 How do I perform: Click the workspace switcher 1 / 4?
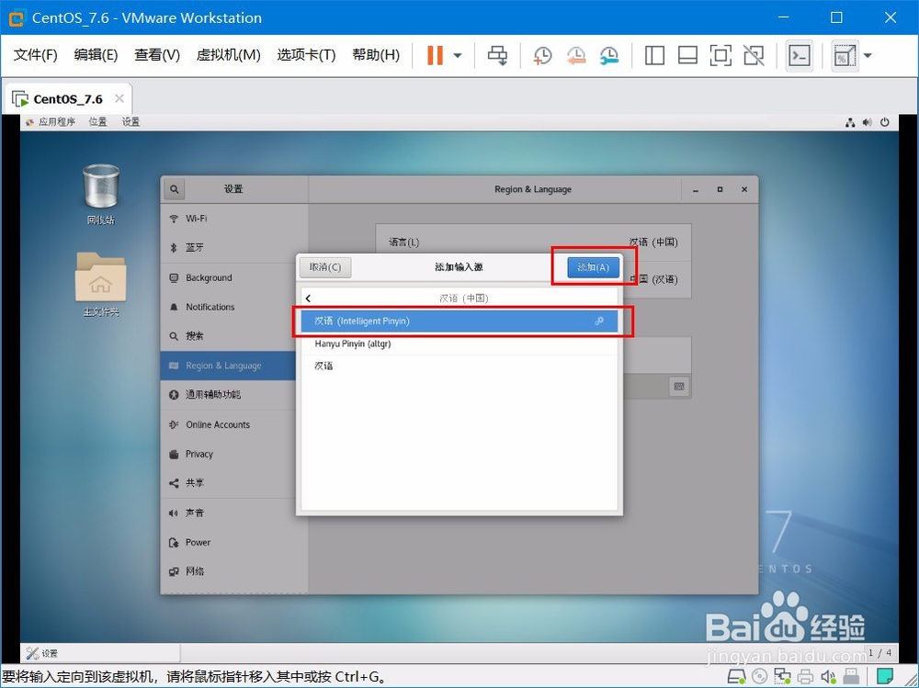pyautogui.click(x=879, y=653)
